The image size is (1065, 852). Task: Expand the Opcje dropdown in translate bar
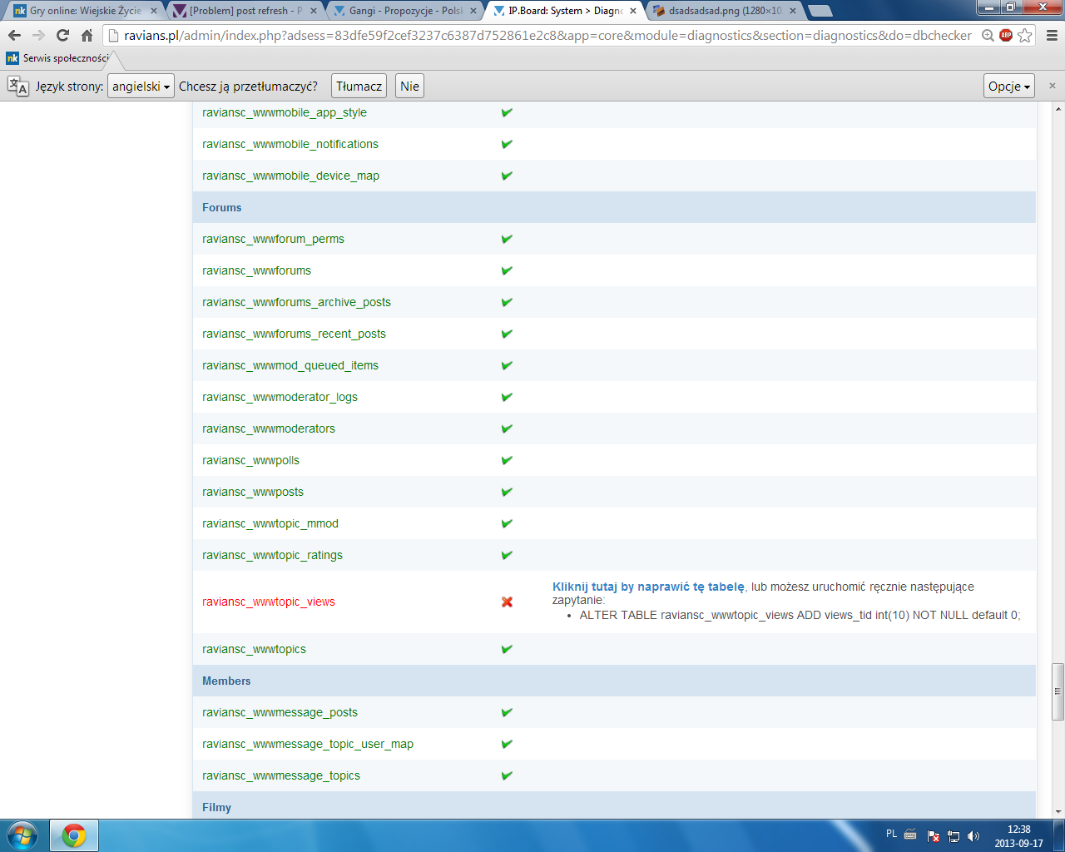click(x=1008, y=87)
